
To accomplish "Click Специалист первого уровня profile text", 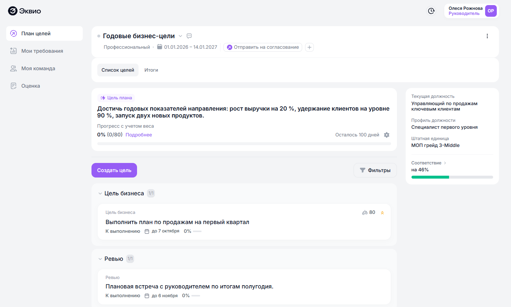I will pyautogui.click(x=445, y=127).
